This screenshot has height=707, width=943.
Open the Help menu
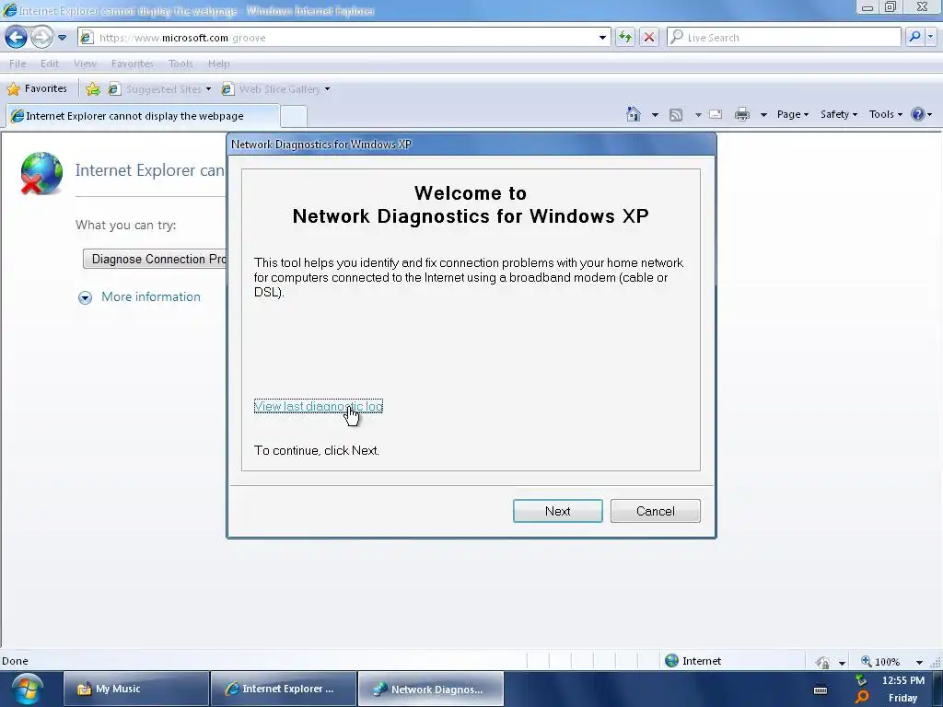point(219,64)
